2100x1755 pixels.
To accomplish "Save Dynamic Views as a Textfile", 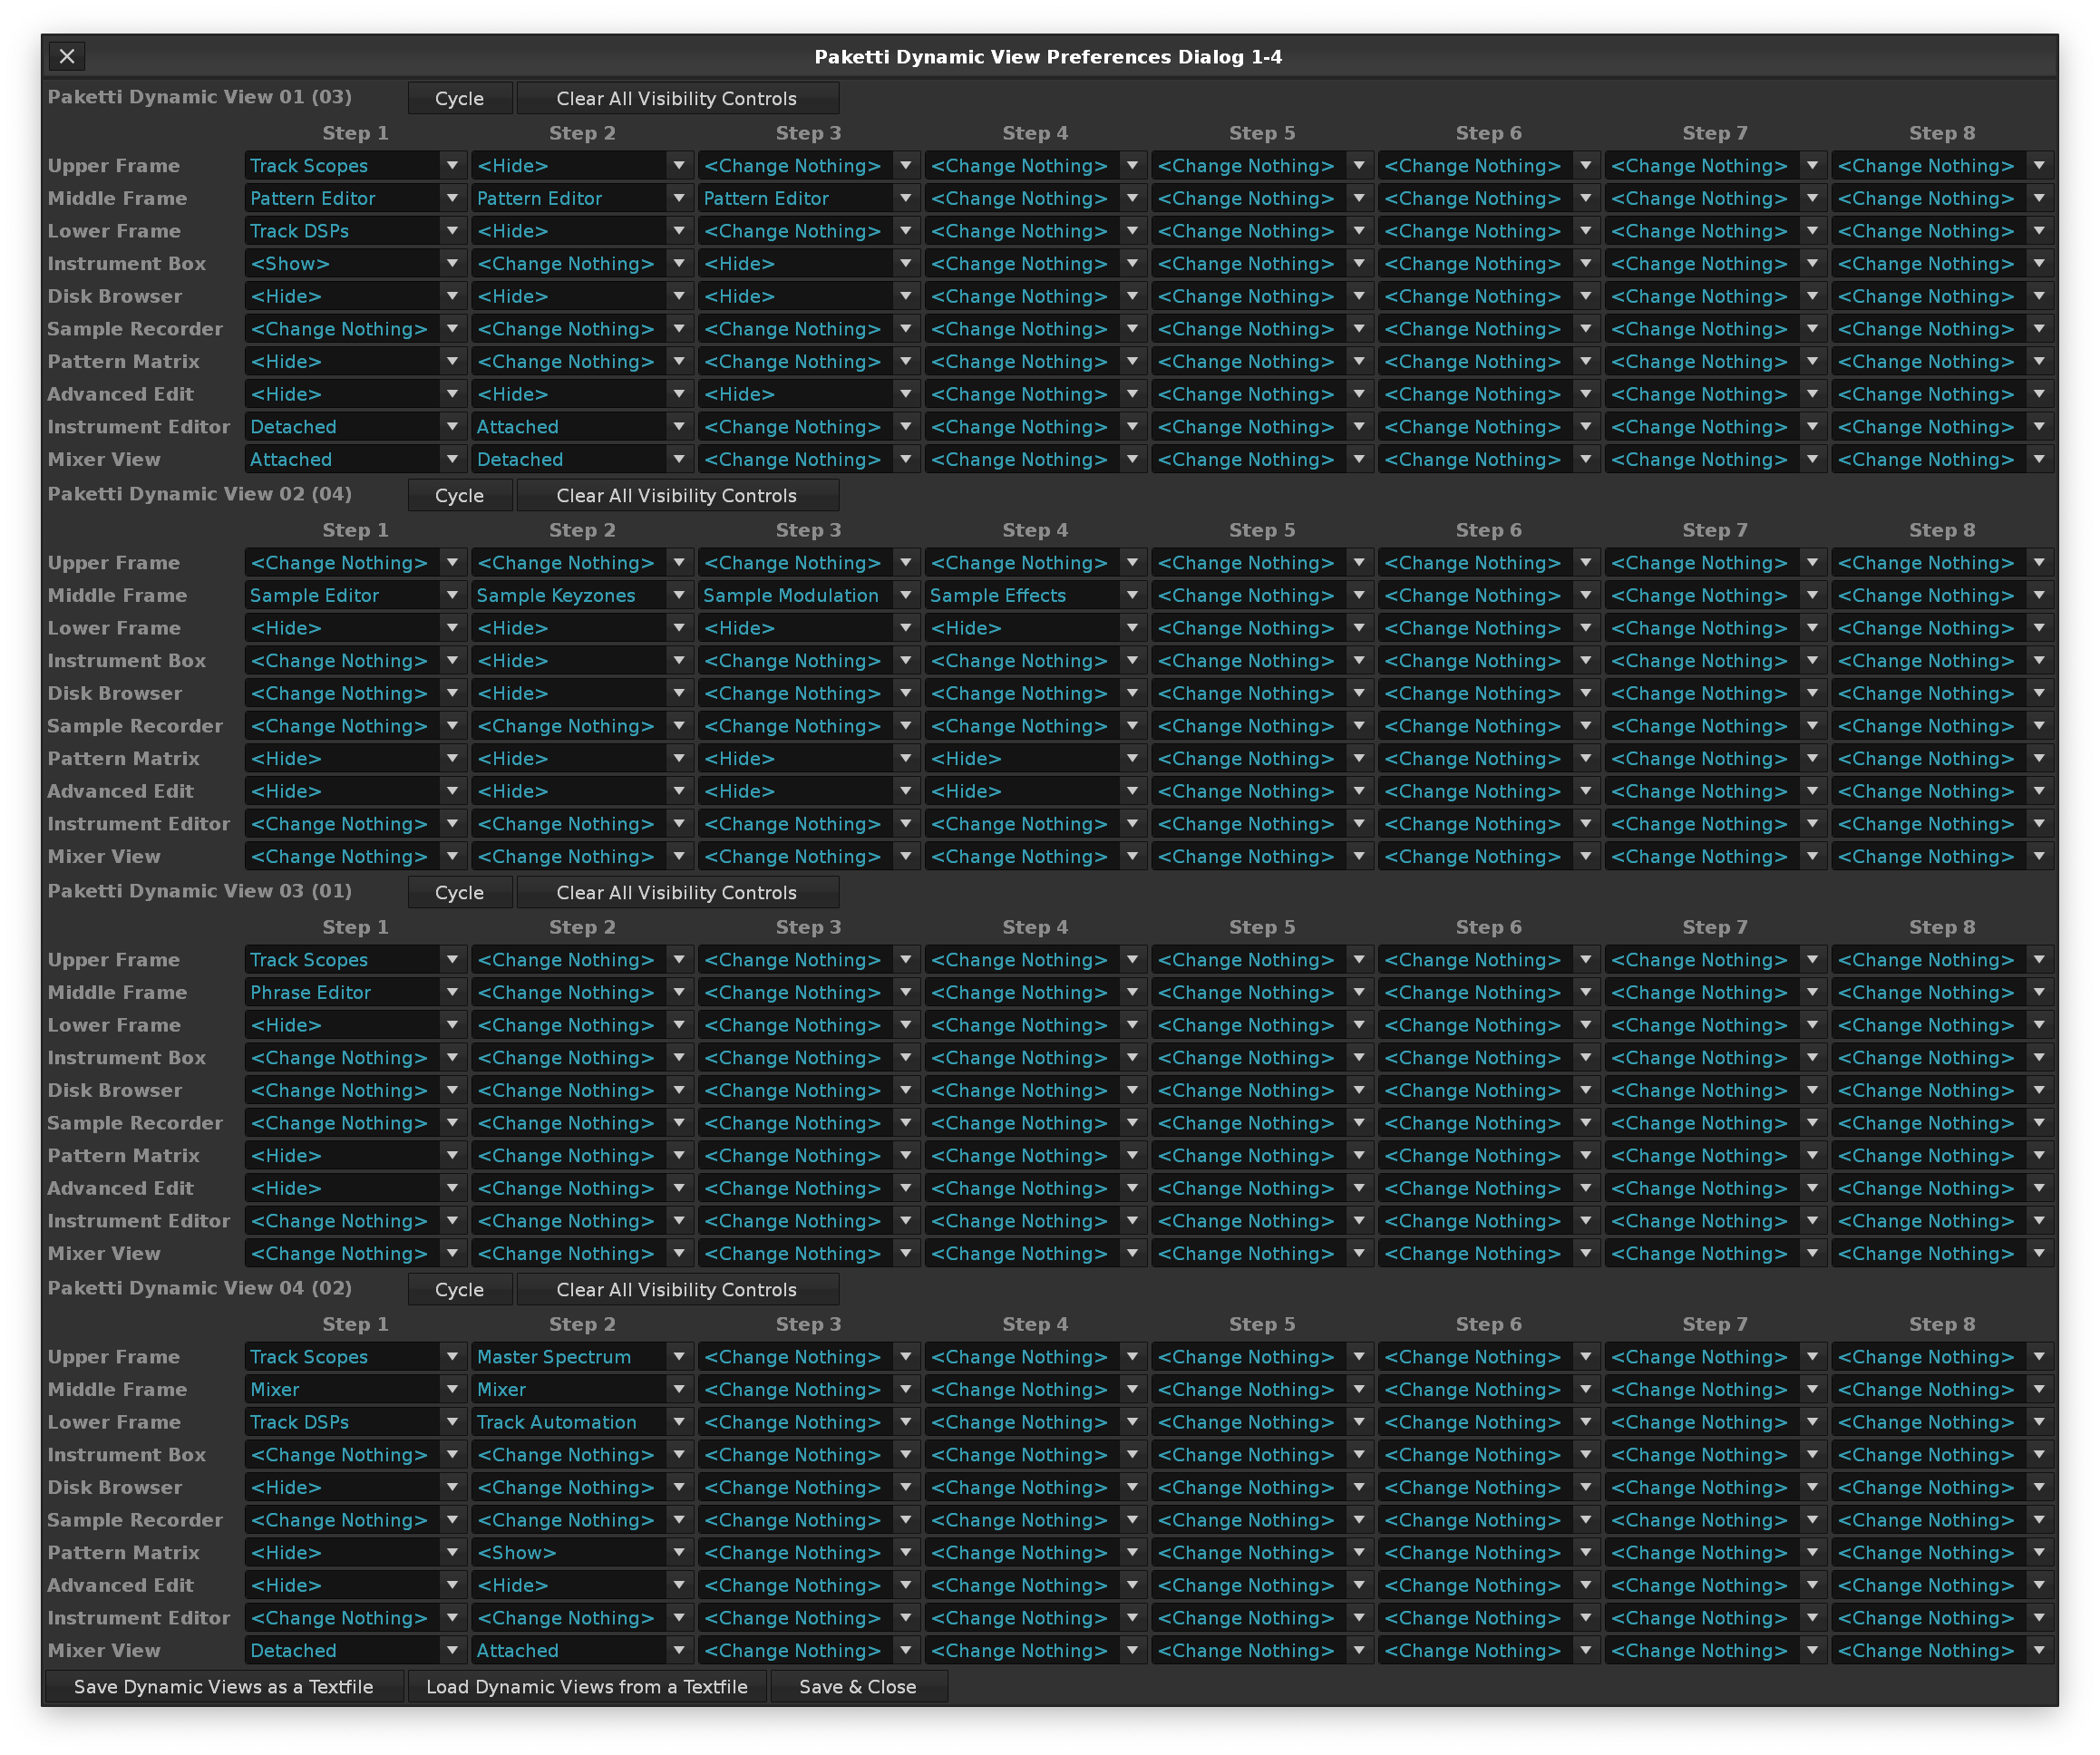I will point(223,1686).
